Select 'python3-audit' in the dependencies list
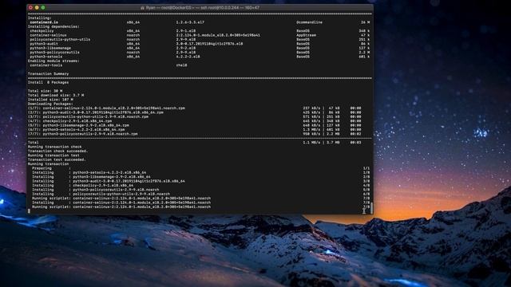511x287 pixels. pos(44,44)
